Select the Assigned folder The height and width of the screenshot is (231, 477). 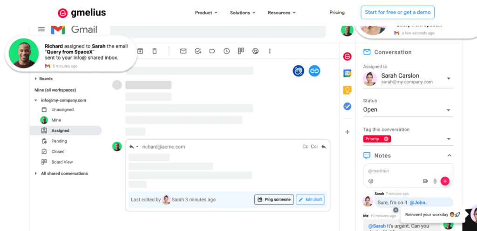coord(66,130)
